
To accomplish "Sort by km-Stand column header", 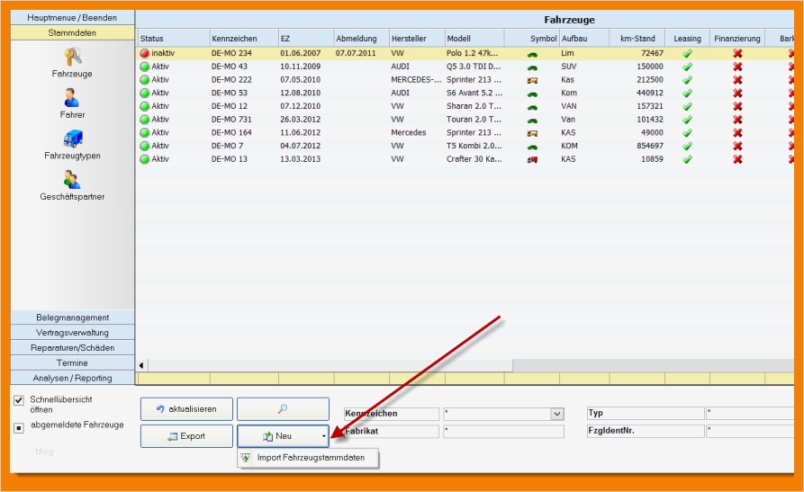I will (637, 39).
